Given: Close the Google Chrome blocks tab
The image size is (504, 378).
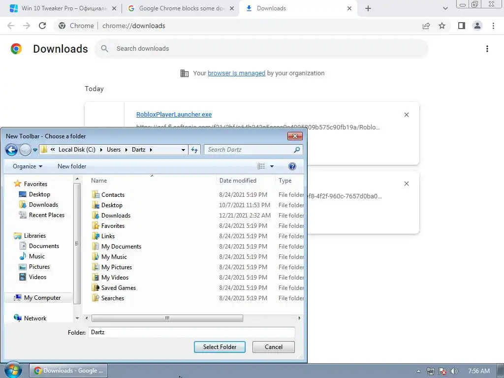Looking at the screenshot, I should 232,8.
